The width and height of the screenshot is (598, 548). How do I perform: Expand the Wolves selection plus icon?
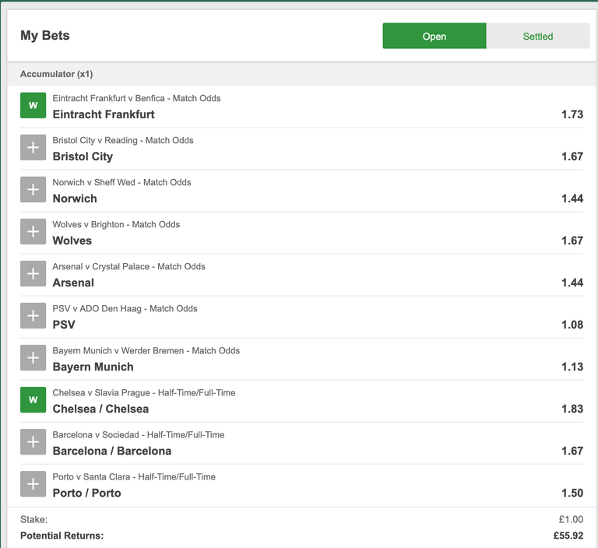coord(33,231)
